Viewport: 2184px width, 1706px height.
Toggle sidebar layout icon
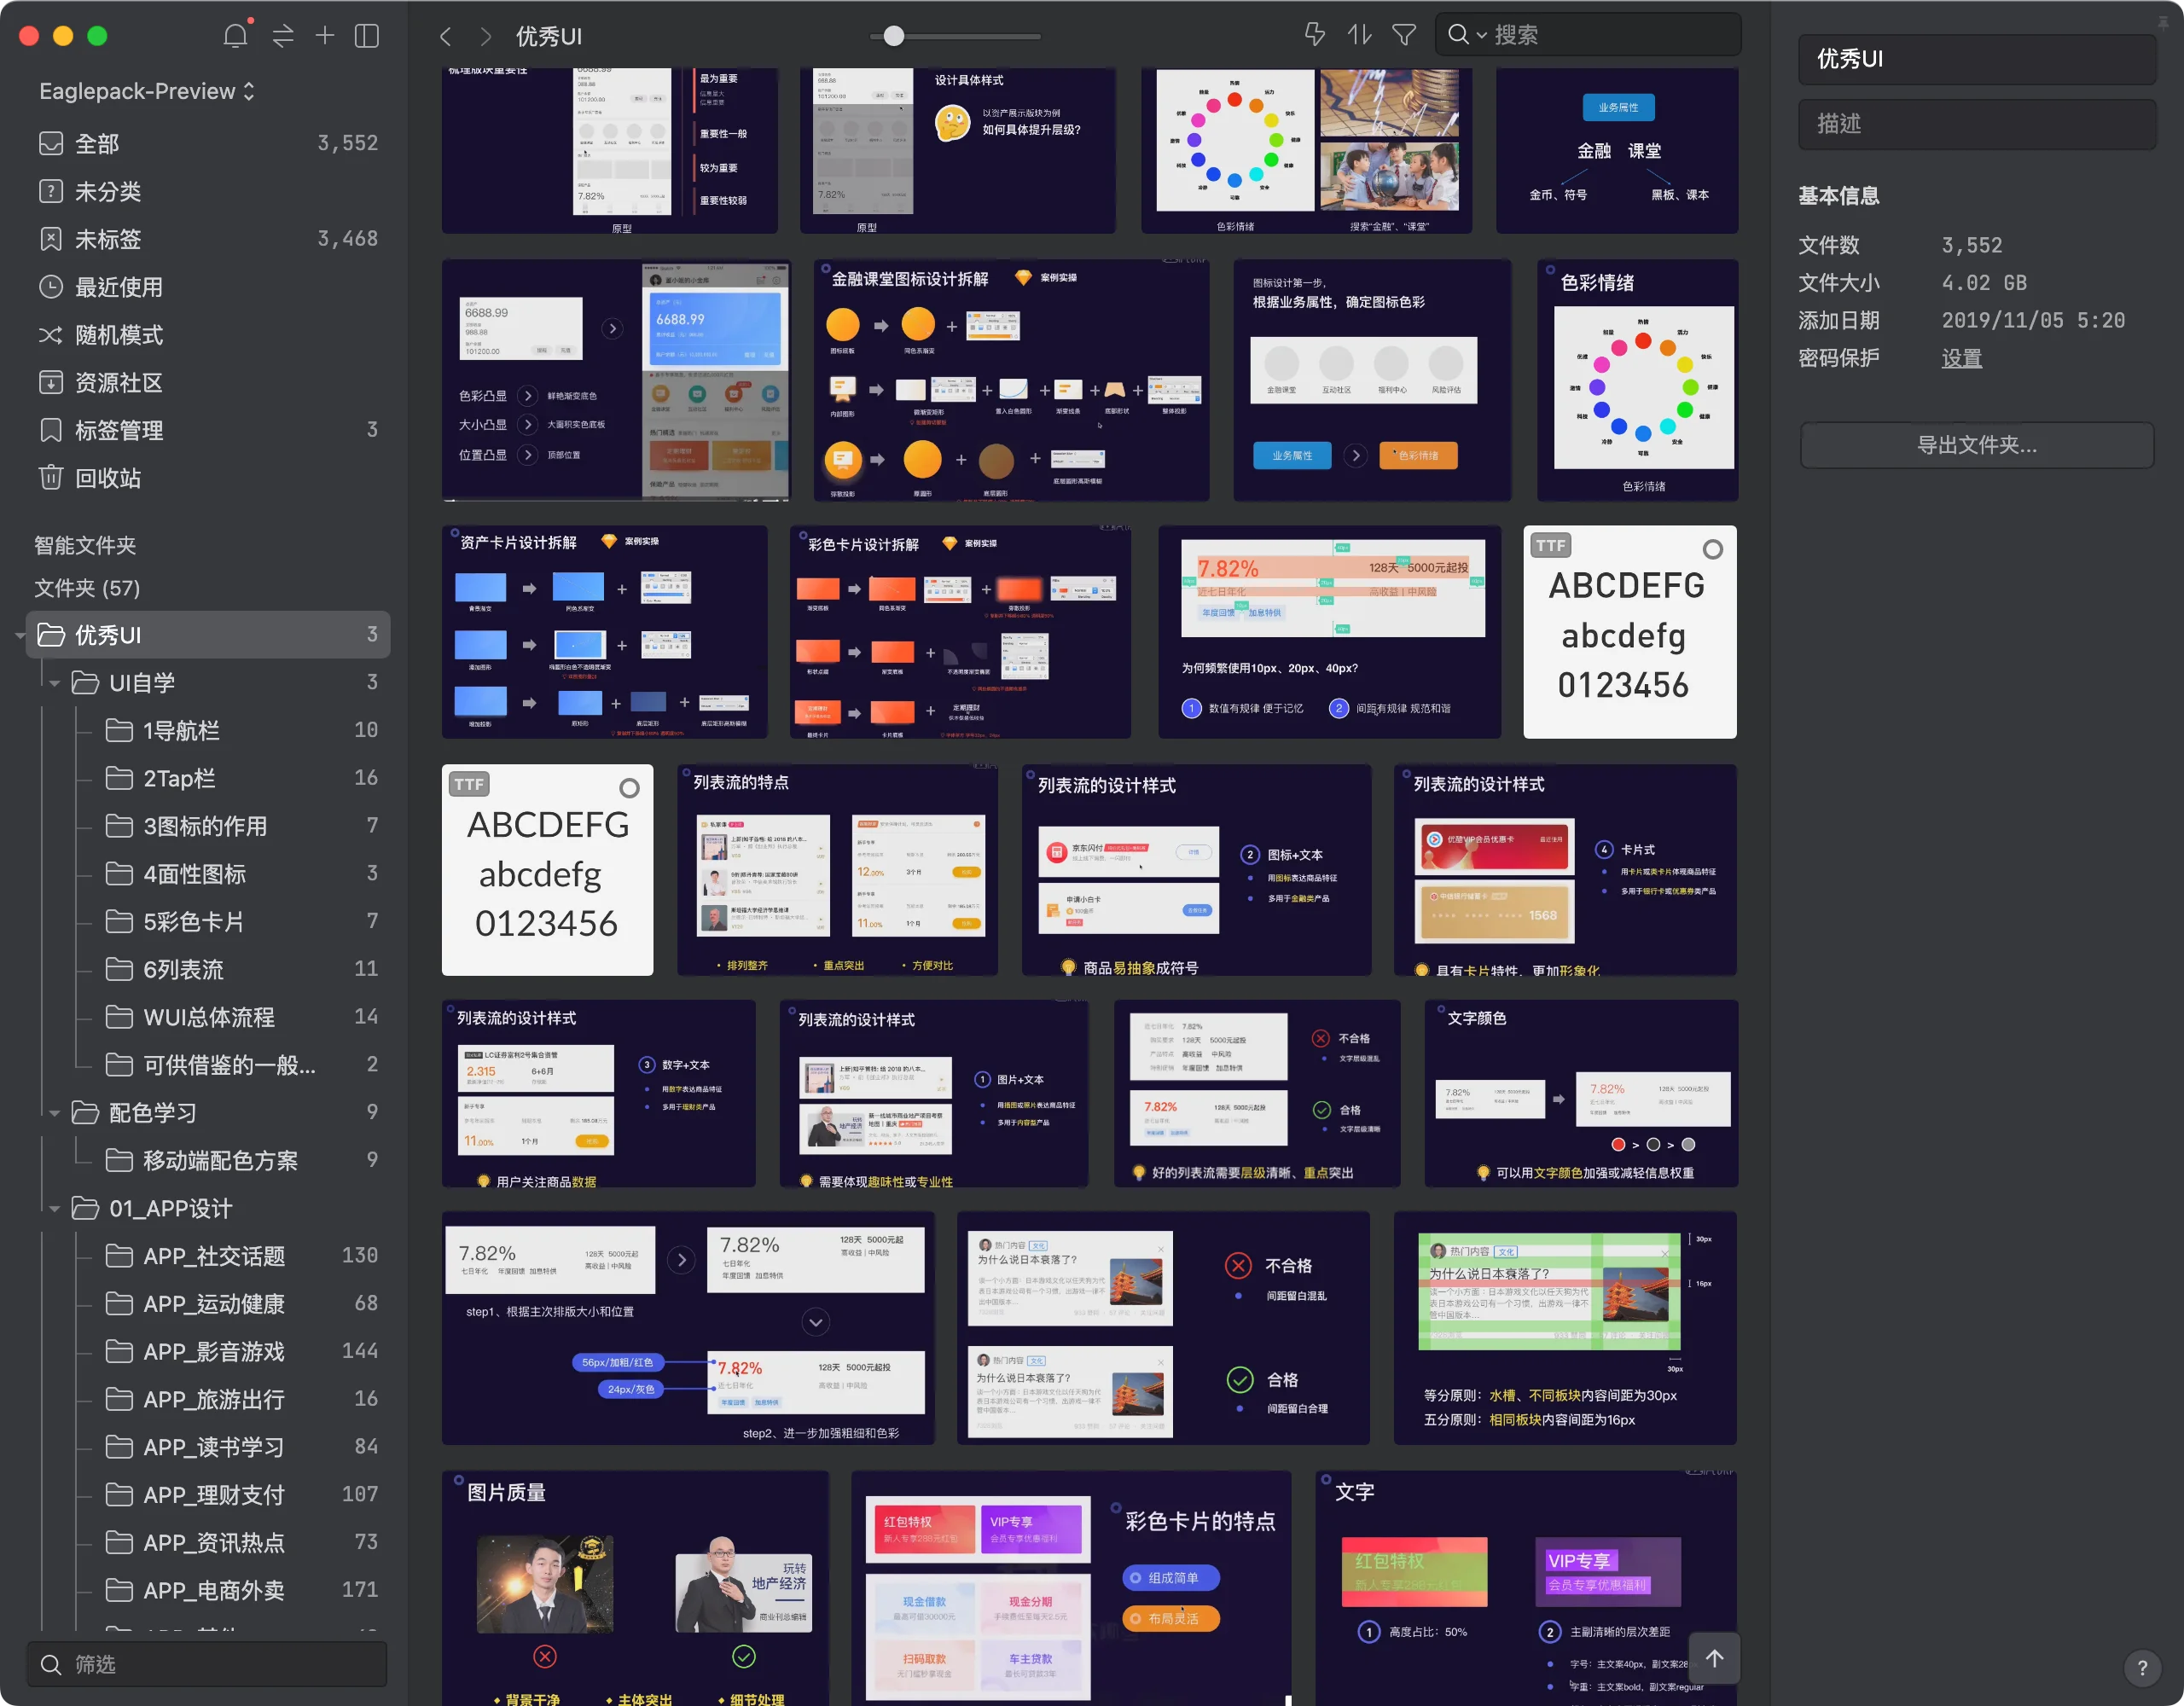(x=367, y=36)
